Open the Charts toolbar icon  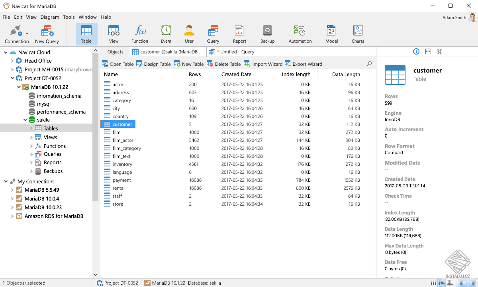point(358,31)
